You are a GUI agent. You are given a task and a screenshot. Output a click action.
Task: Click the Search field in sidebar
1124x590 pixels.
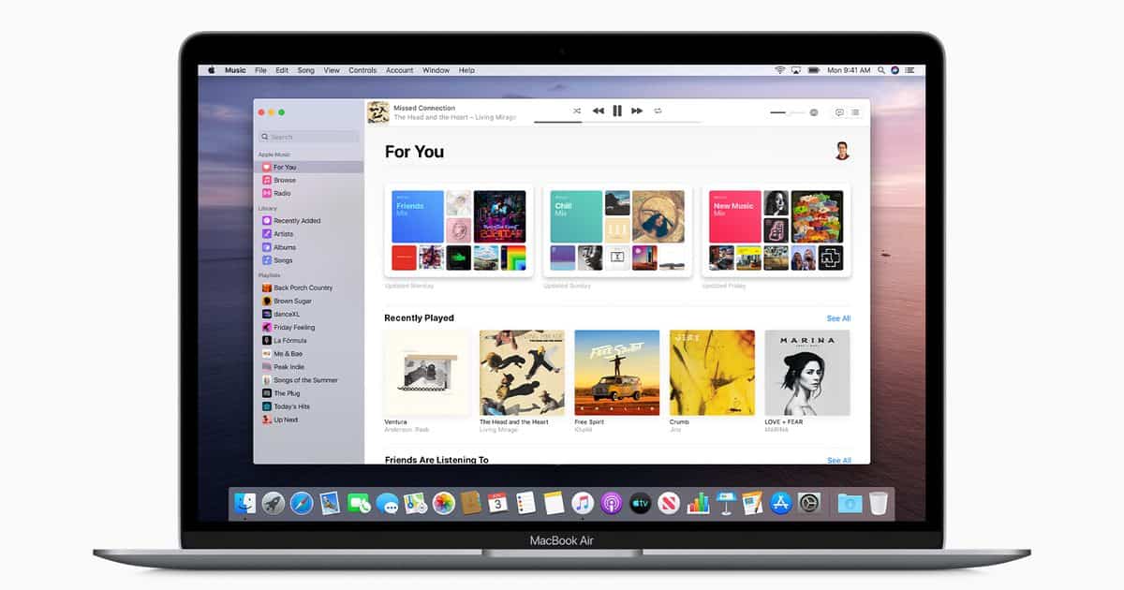pyautogui.click(x=309, y=137)
